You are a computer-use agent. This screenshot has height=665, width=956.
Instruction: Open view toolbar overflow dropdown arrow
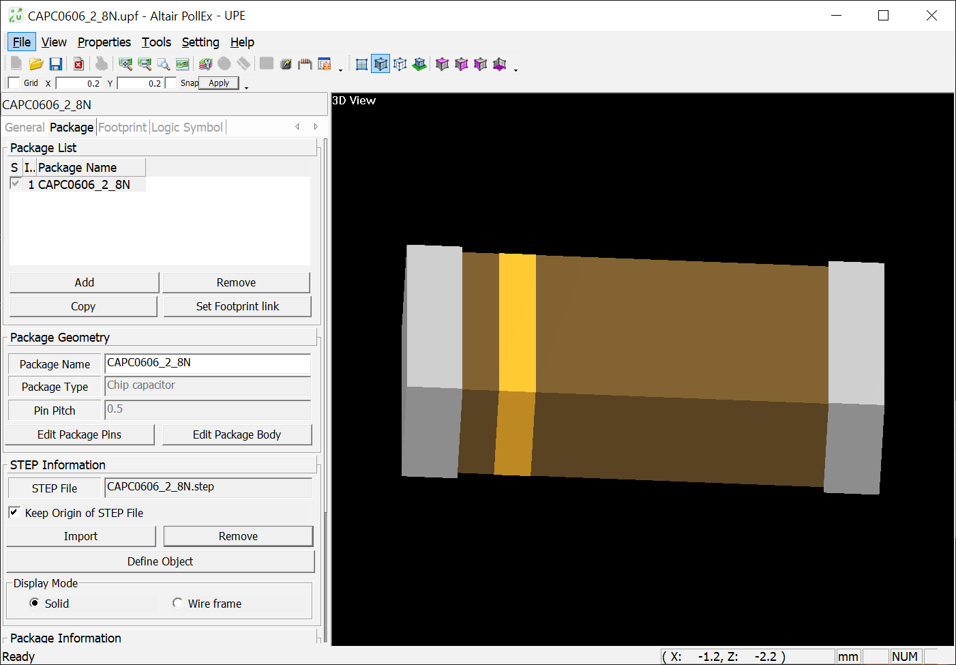click(516, 70)
